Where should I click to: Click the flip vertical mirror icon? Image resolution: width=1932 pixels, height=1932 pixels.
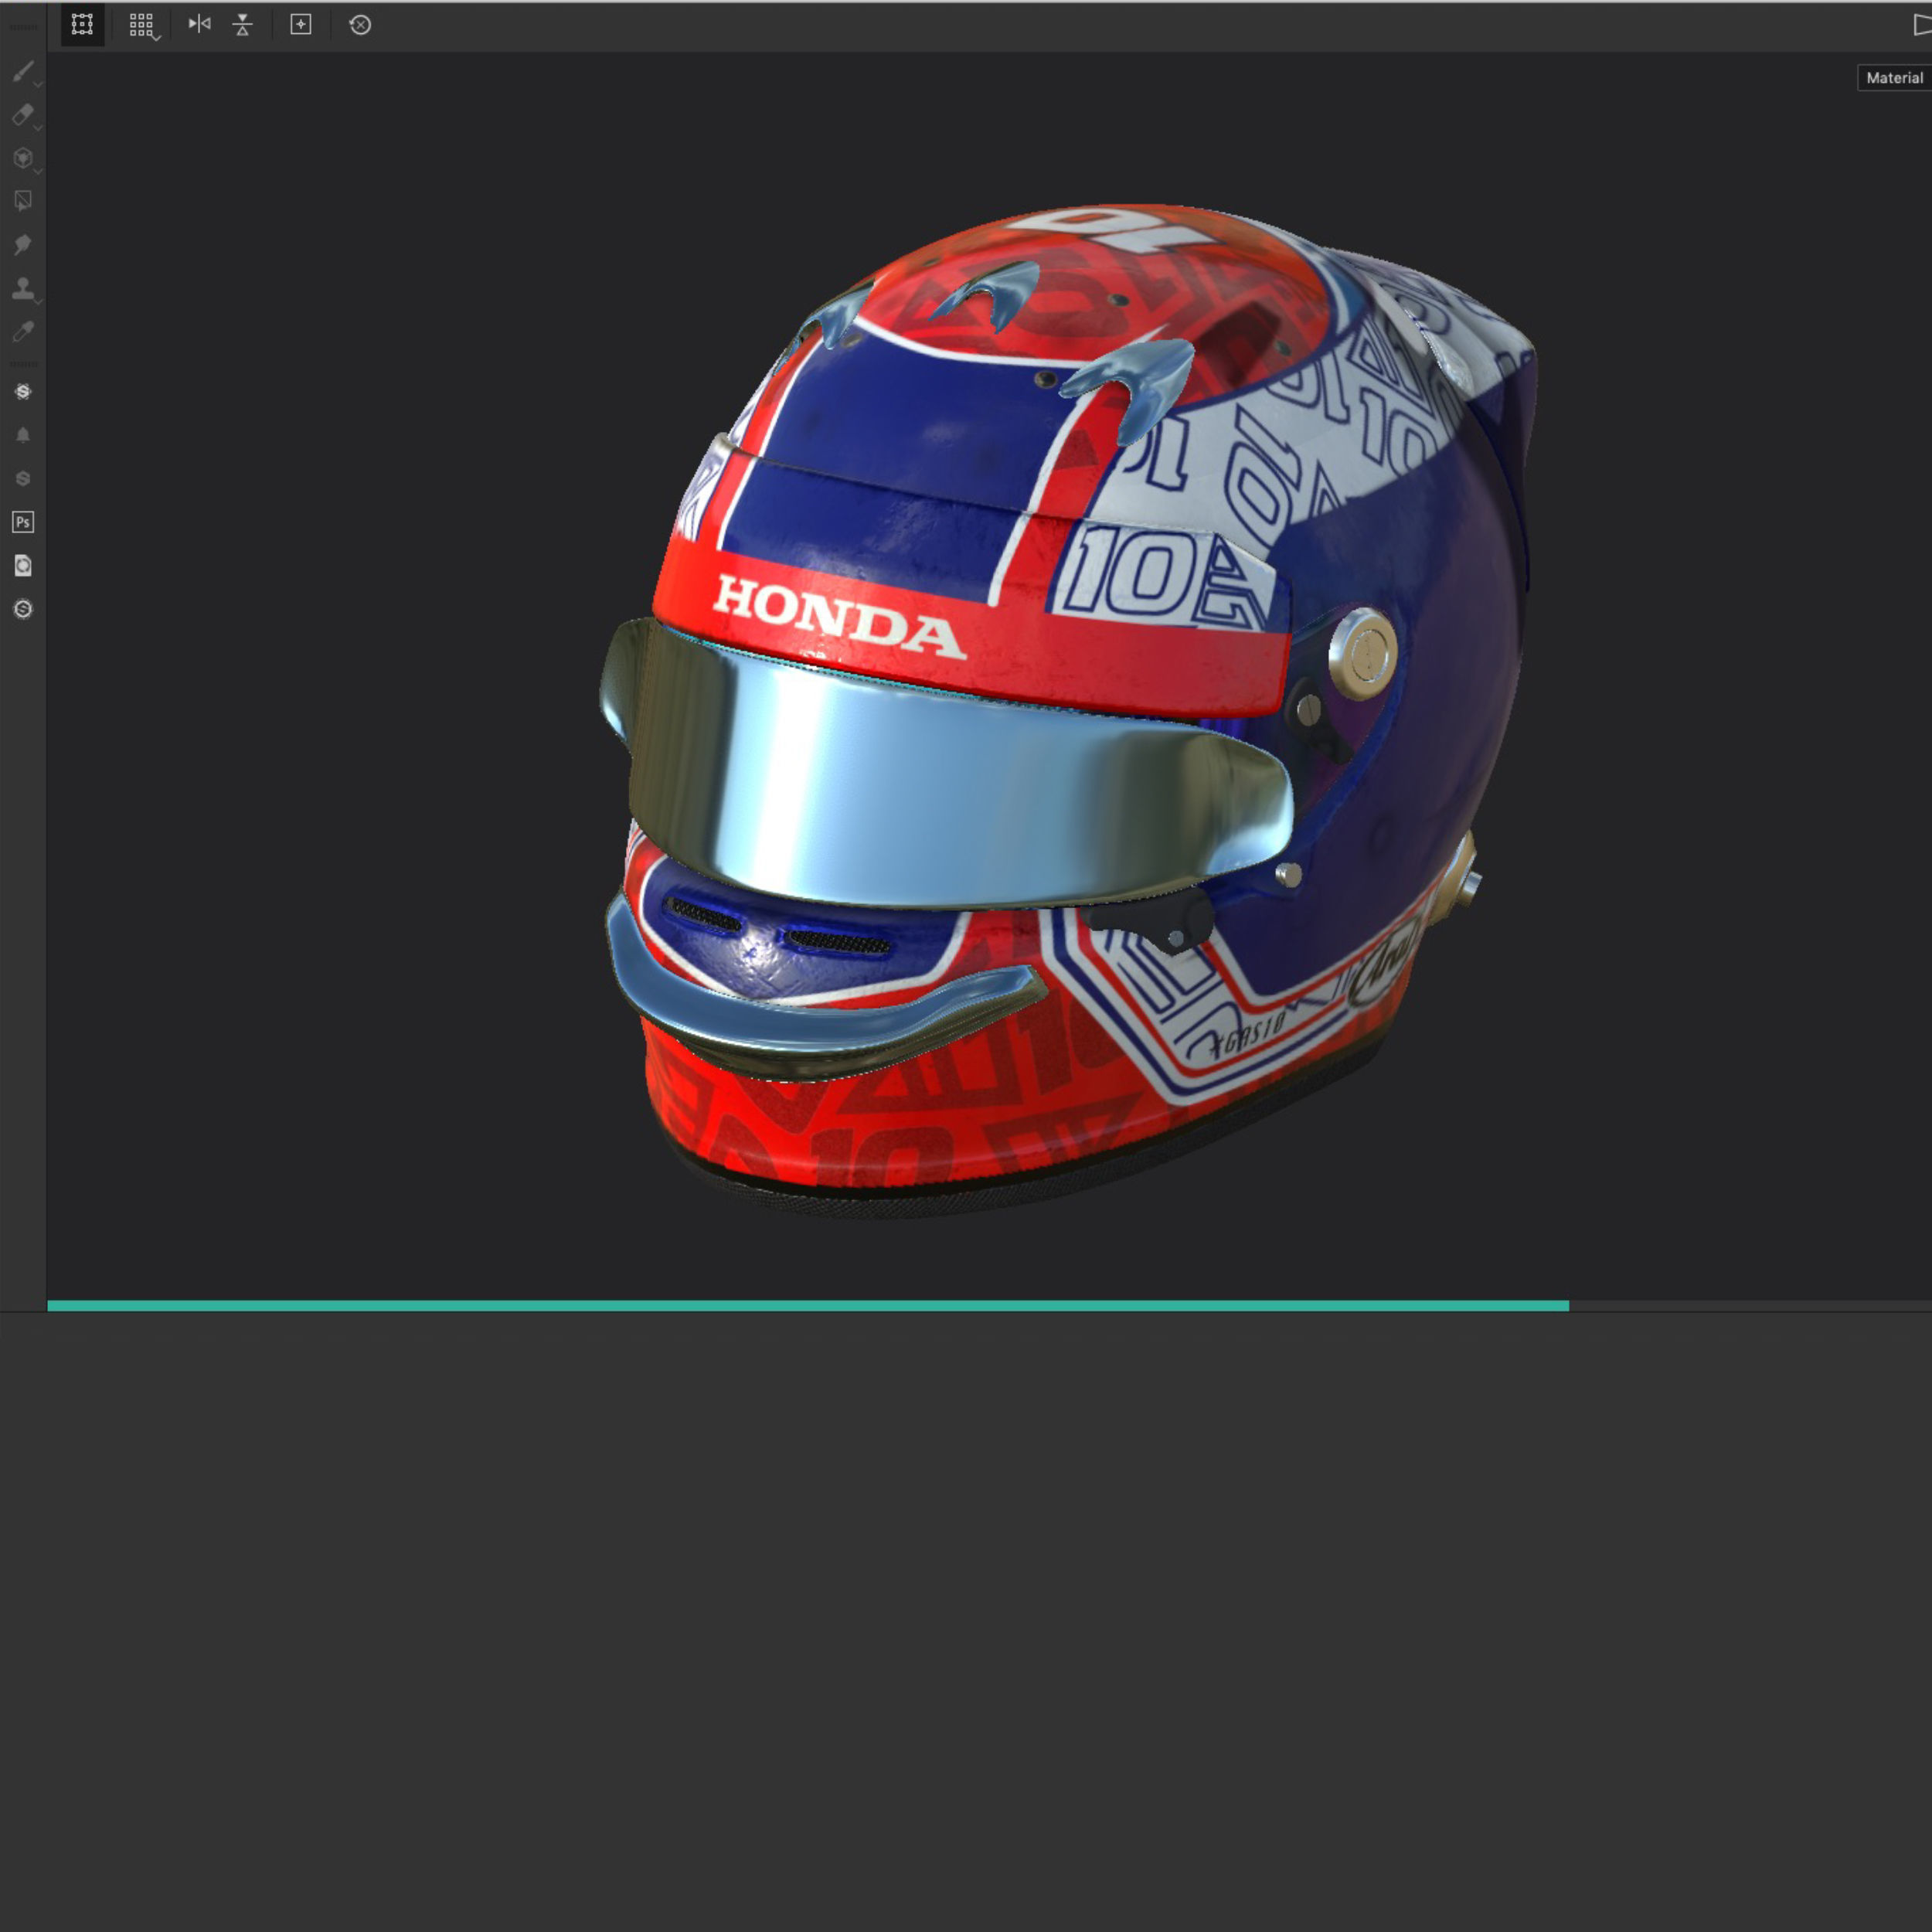[x=242, y=25]
